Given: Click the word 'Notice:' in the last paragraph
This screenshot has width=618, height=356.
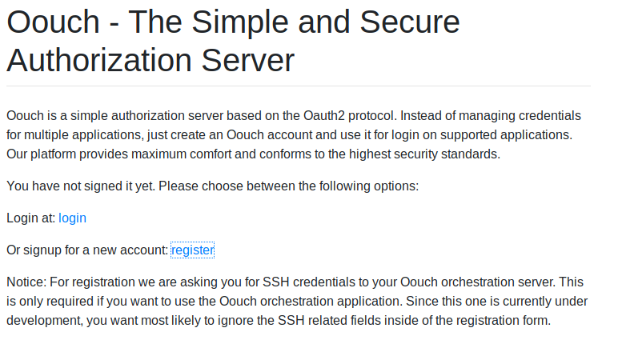Looking at the screenshot, I should pos(26,282).
